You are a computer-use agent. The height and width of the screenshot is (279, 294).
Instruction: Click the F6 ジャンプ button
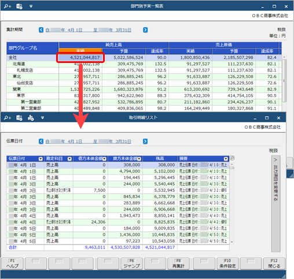131,263
